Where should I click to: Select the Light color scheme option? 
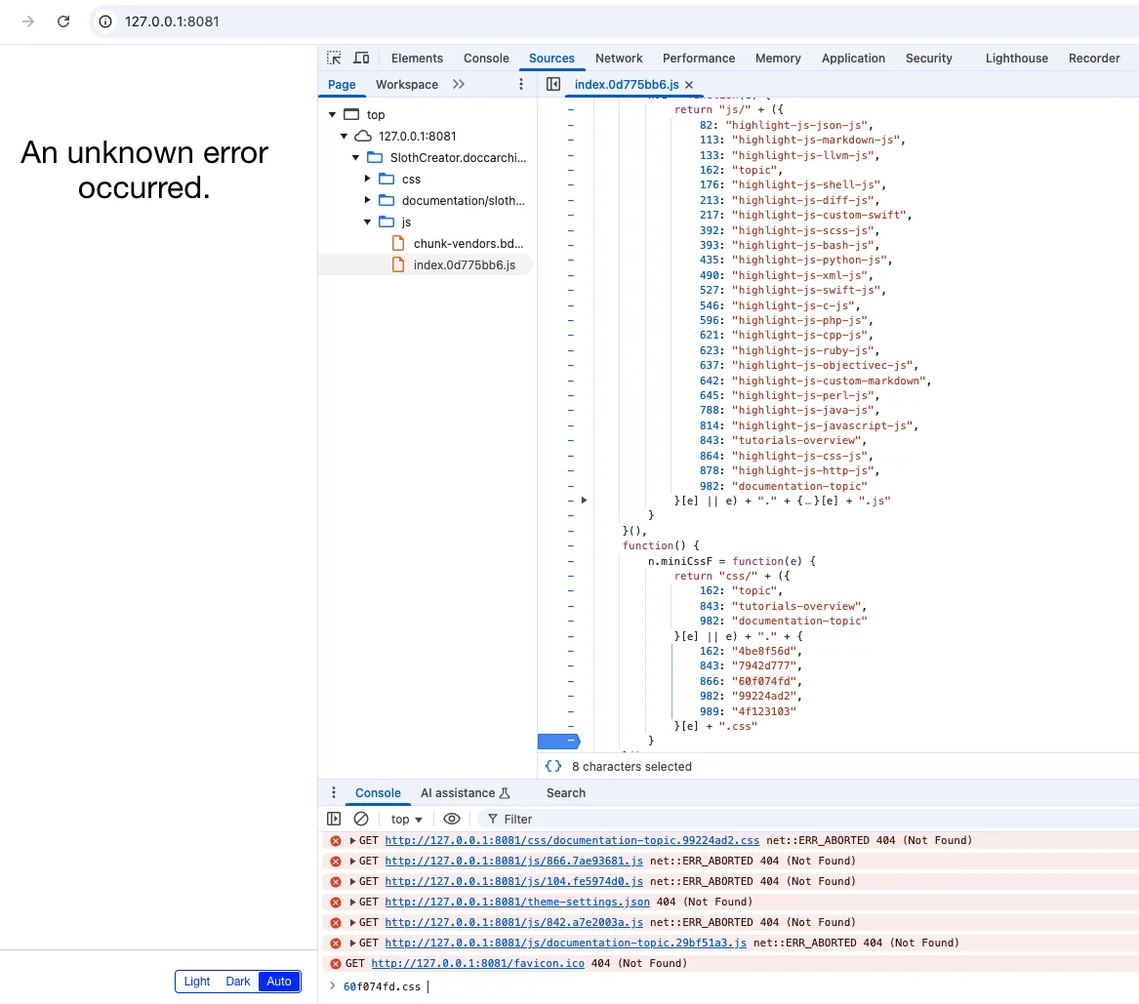click(x=197, y=982)
